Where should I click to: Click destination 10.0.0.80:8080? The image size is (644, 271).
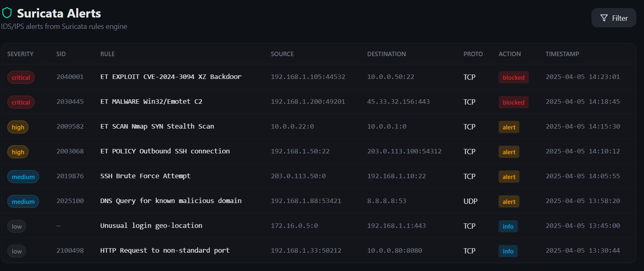(394, 250)
